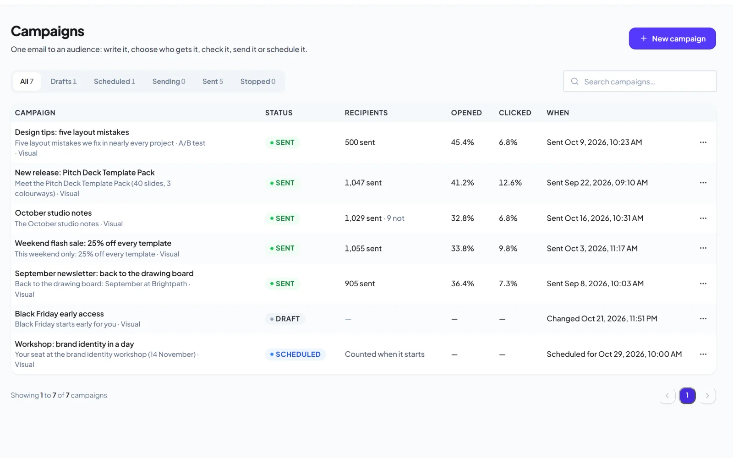This screenshot has width=733, height=458.
Task: Click SENT badge for Design tips row
Action: coord(282,142)
